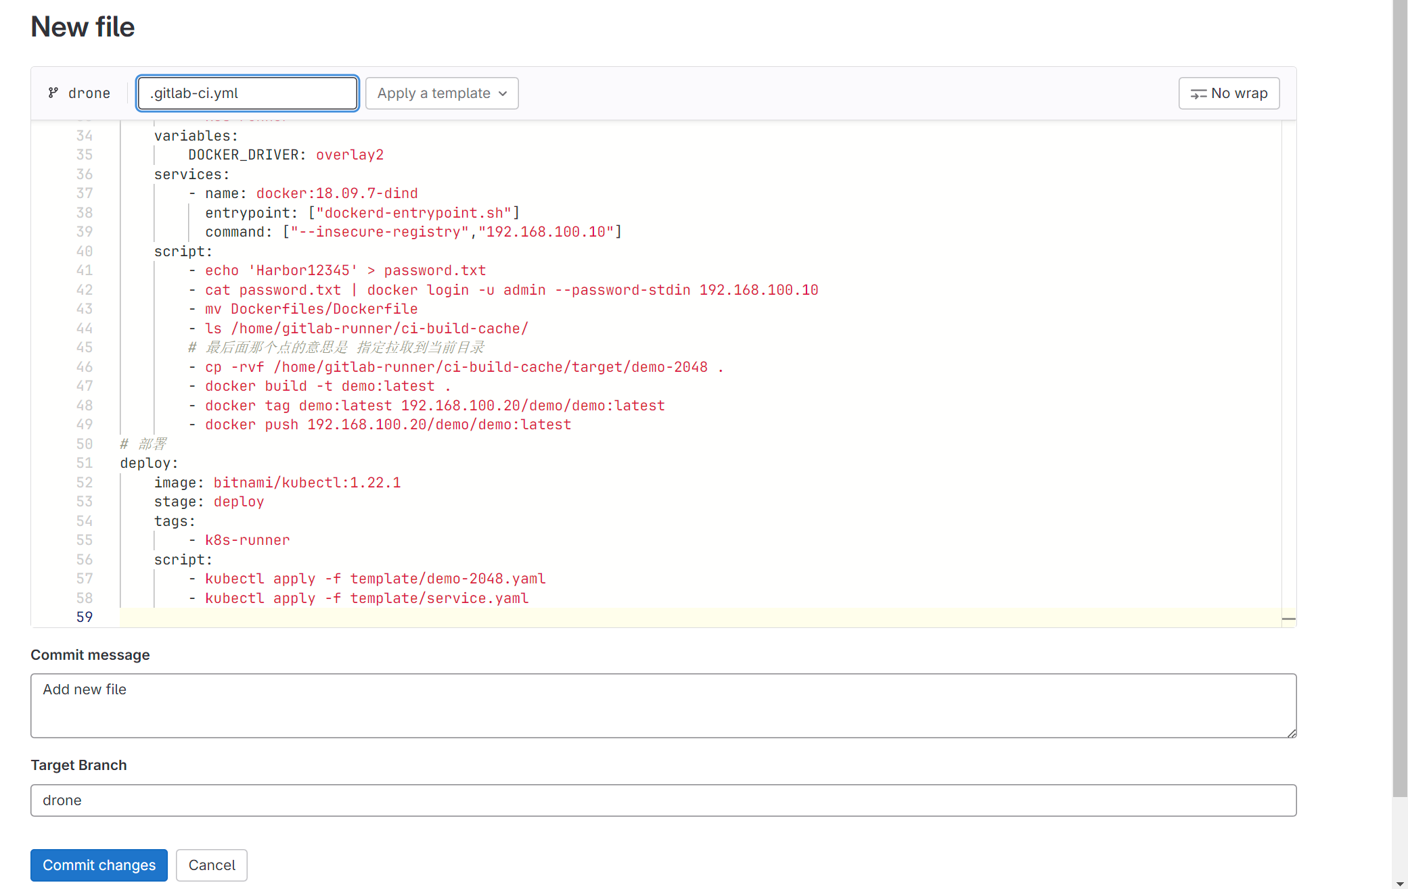This screenshot has height=889, width=1408.
Task: Click the 'docker push' line 49
Action: point(380,425)
